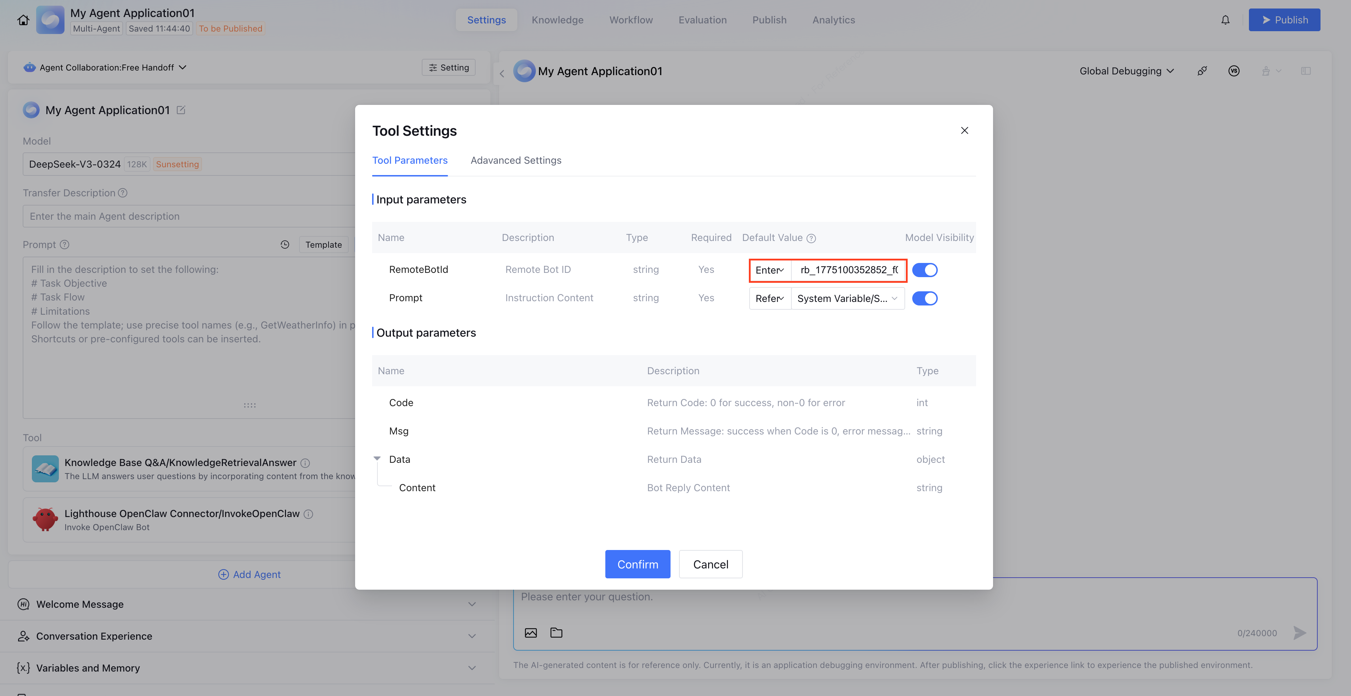Click the folder icon in chat input
Image resolution: width=1351 pixels, height=696 pixels.
(556, 633)
